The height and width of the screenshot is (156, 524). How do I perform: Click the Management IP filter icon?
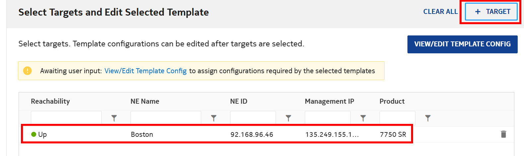pyautogui.click(x=363, y=118)
